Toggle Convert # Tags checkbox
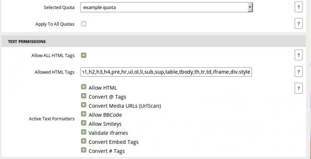The height and width of the screenshot is (159, 311). point(84,150)
